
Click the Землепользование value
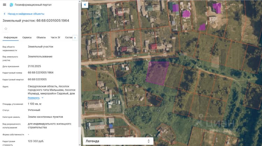pos(40,57)
